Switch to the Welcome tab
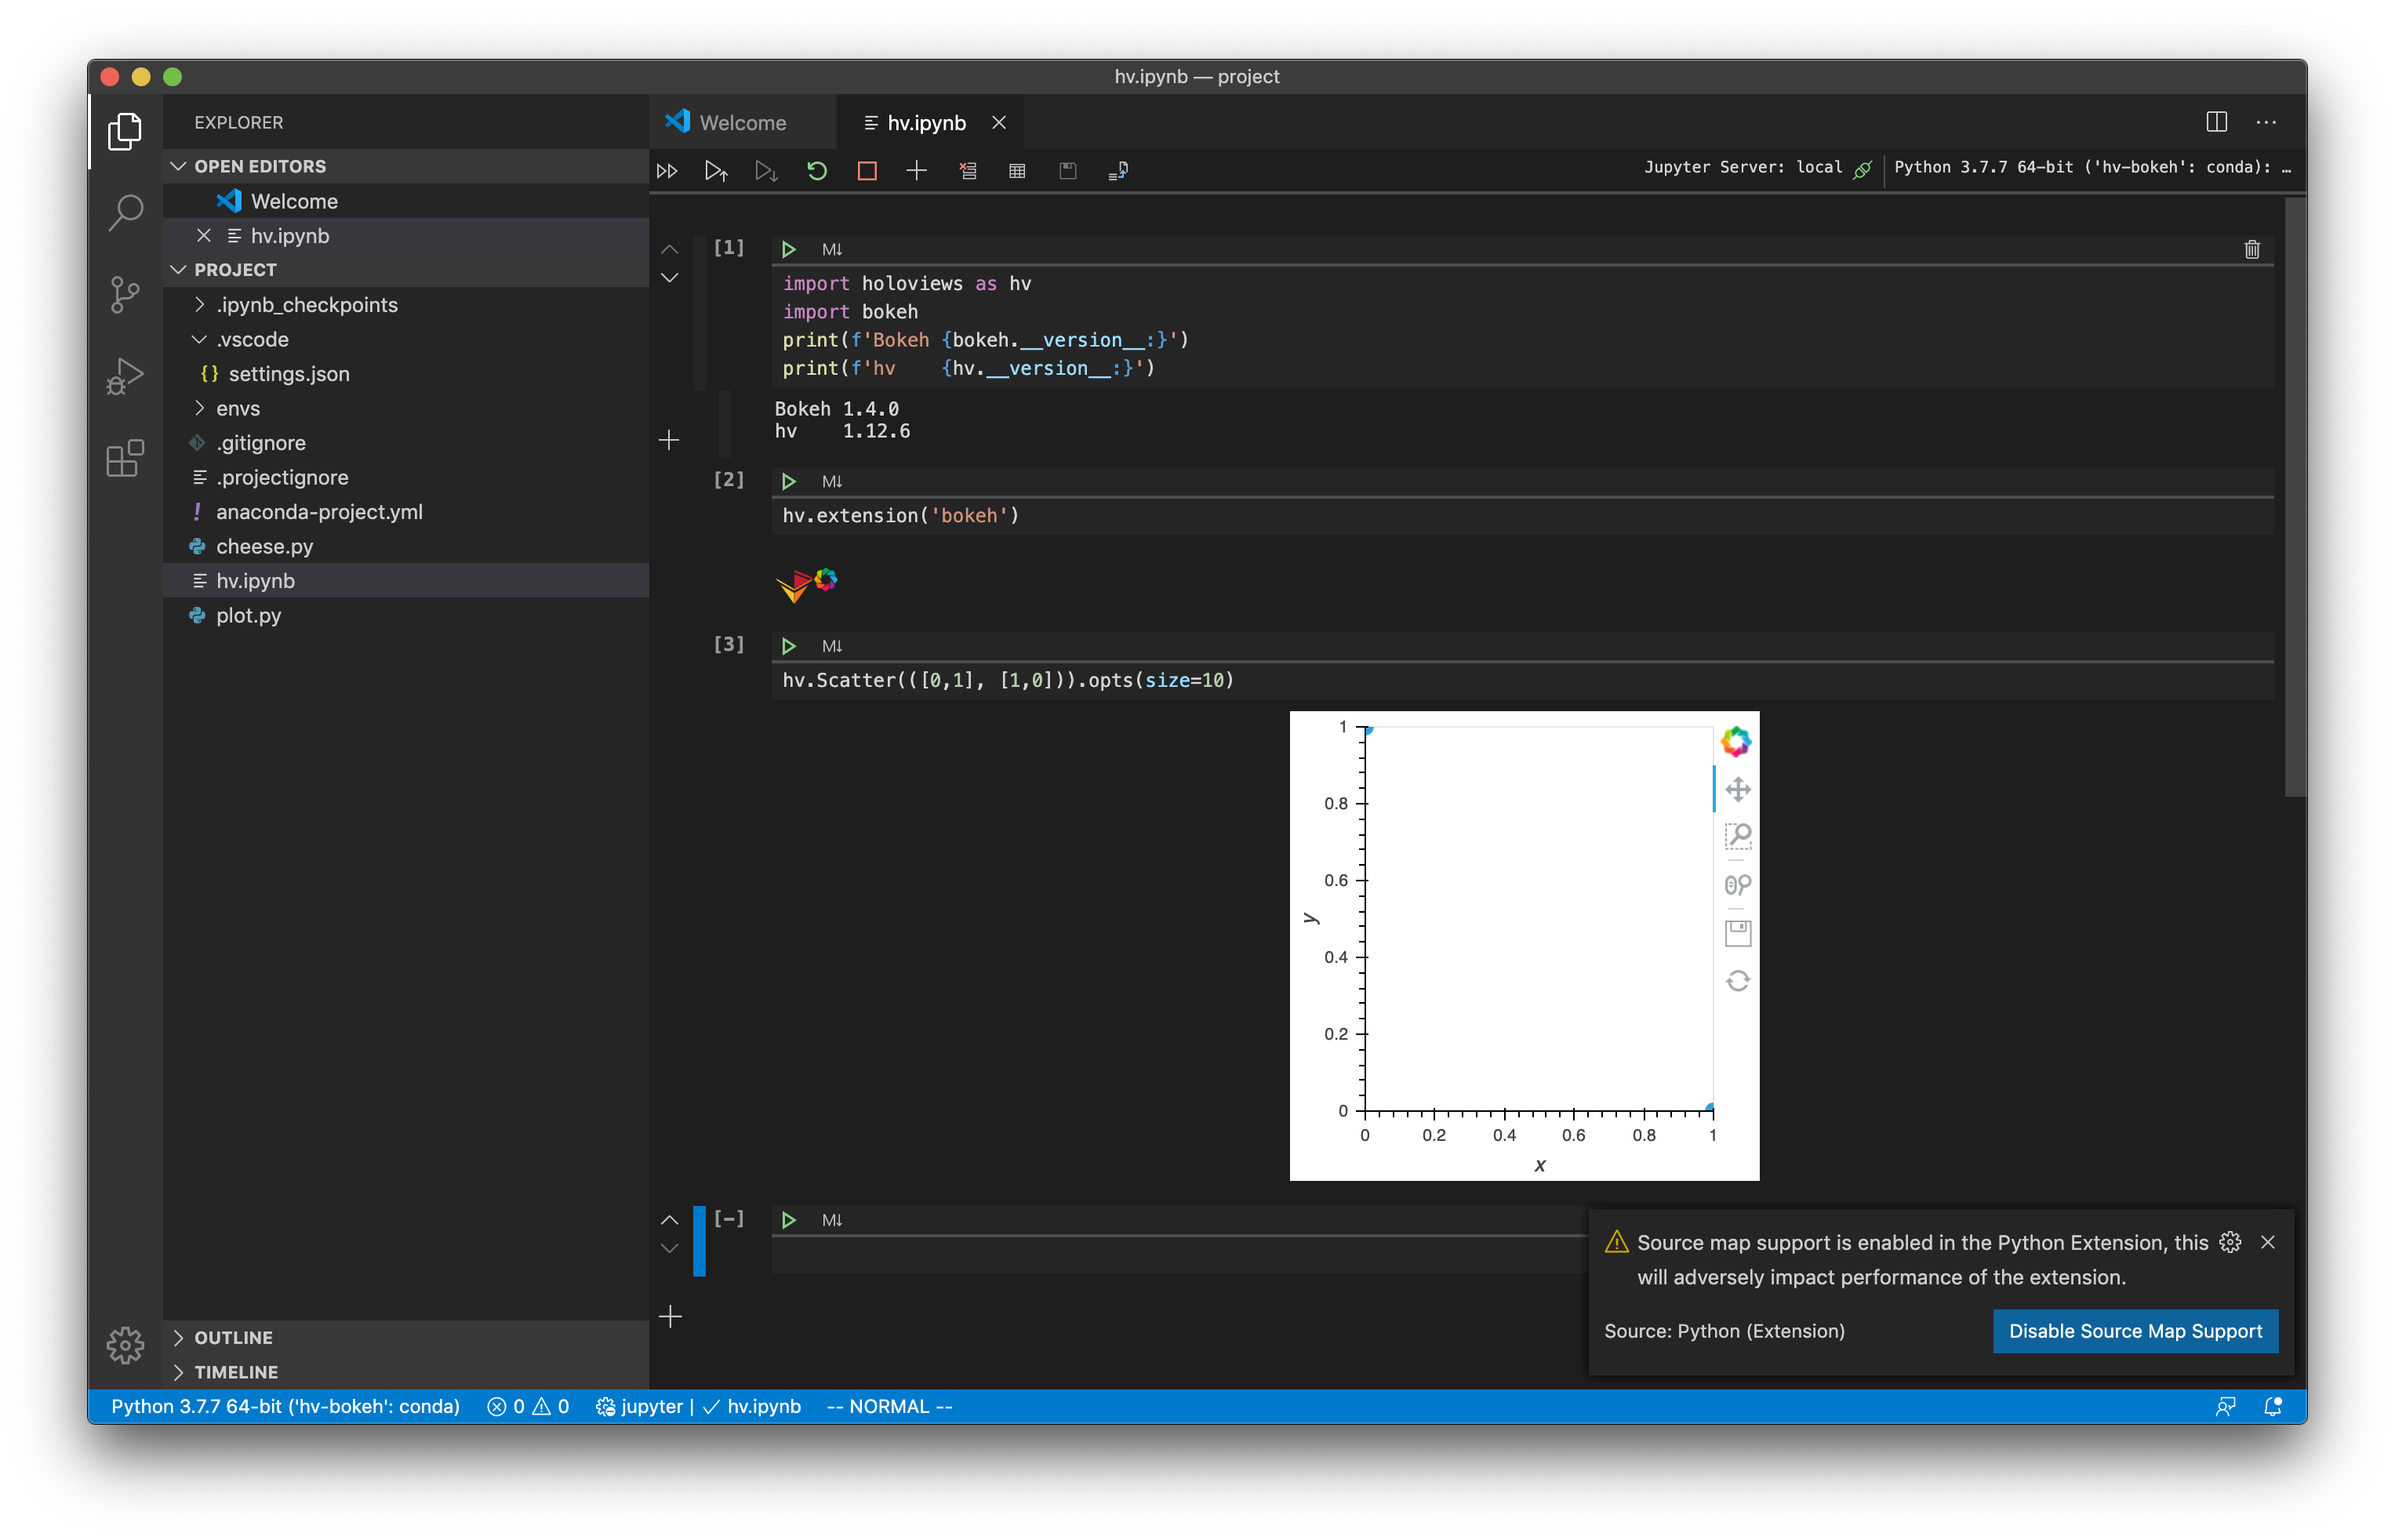Screen dimensions: 2395x1540 point(741,123)
